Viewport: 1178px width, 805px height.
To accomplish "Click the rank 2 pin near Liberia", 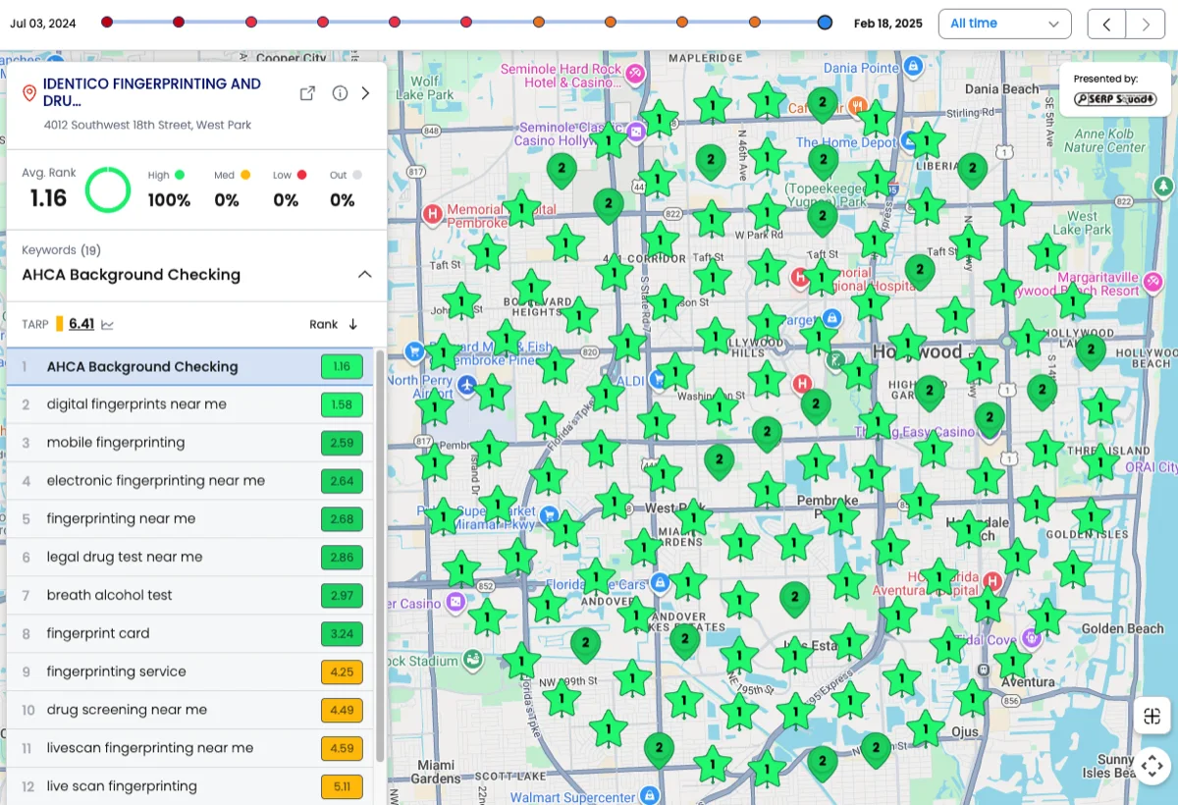I will 972,172.
